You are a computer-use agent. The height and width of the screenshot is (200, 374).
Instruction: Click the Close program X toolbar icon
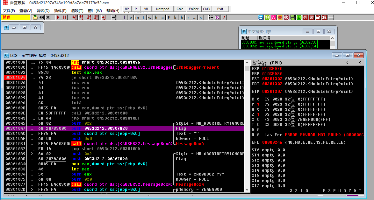click(48, 17)
